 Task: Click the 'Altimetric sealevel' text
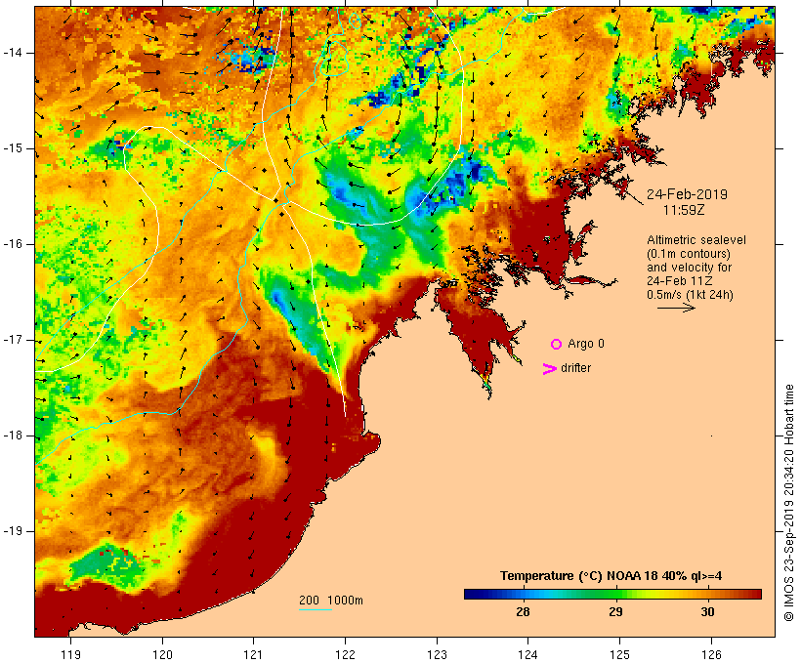[696, 240]
